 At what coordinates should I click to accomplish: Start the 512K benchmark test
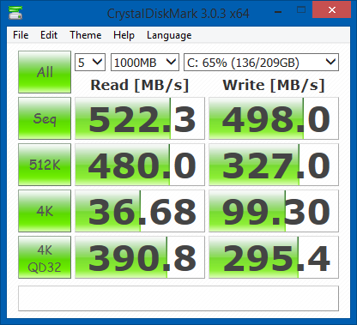pos(45,165)
